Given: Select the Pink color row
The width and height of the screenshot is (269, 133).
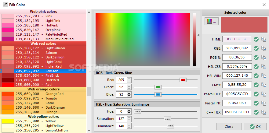Looking at the screenshot, I should tap(43, 16).
